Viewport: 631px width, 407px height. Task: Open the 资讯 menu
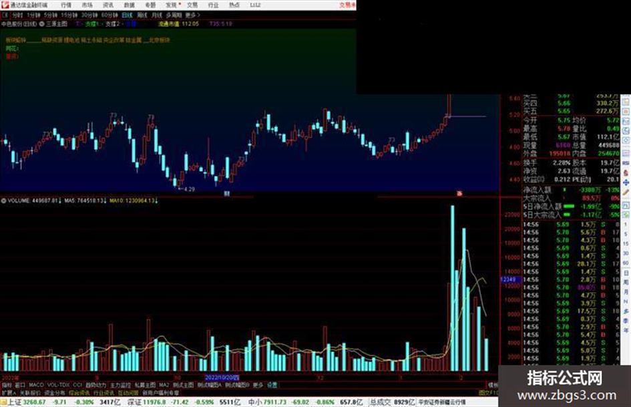tap(108, 5)
